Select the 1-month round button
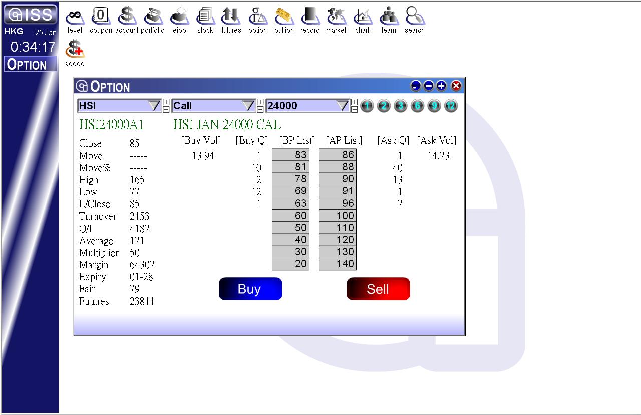The height and width of the screenshot is (415, 641). click(367, 106)
